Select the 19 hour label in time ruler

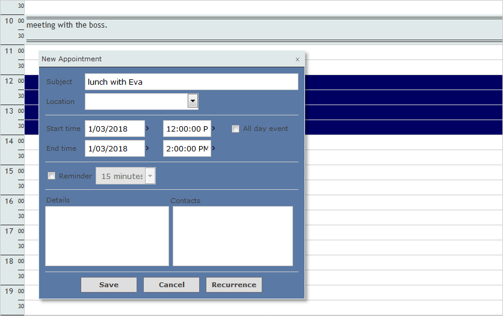tap(9, 291)
